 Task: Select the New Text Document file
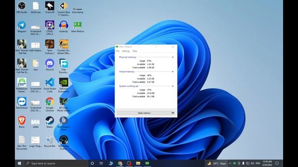pos(22,142)
